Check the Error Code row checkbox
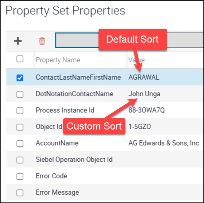Viewport: 204px width, 203px height. (20, 177)
